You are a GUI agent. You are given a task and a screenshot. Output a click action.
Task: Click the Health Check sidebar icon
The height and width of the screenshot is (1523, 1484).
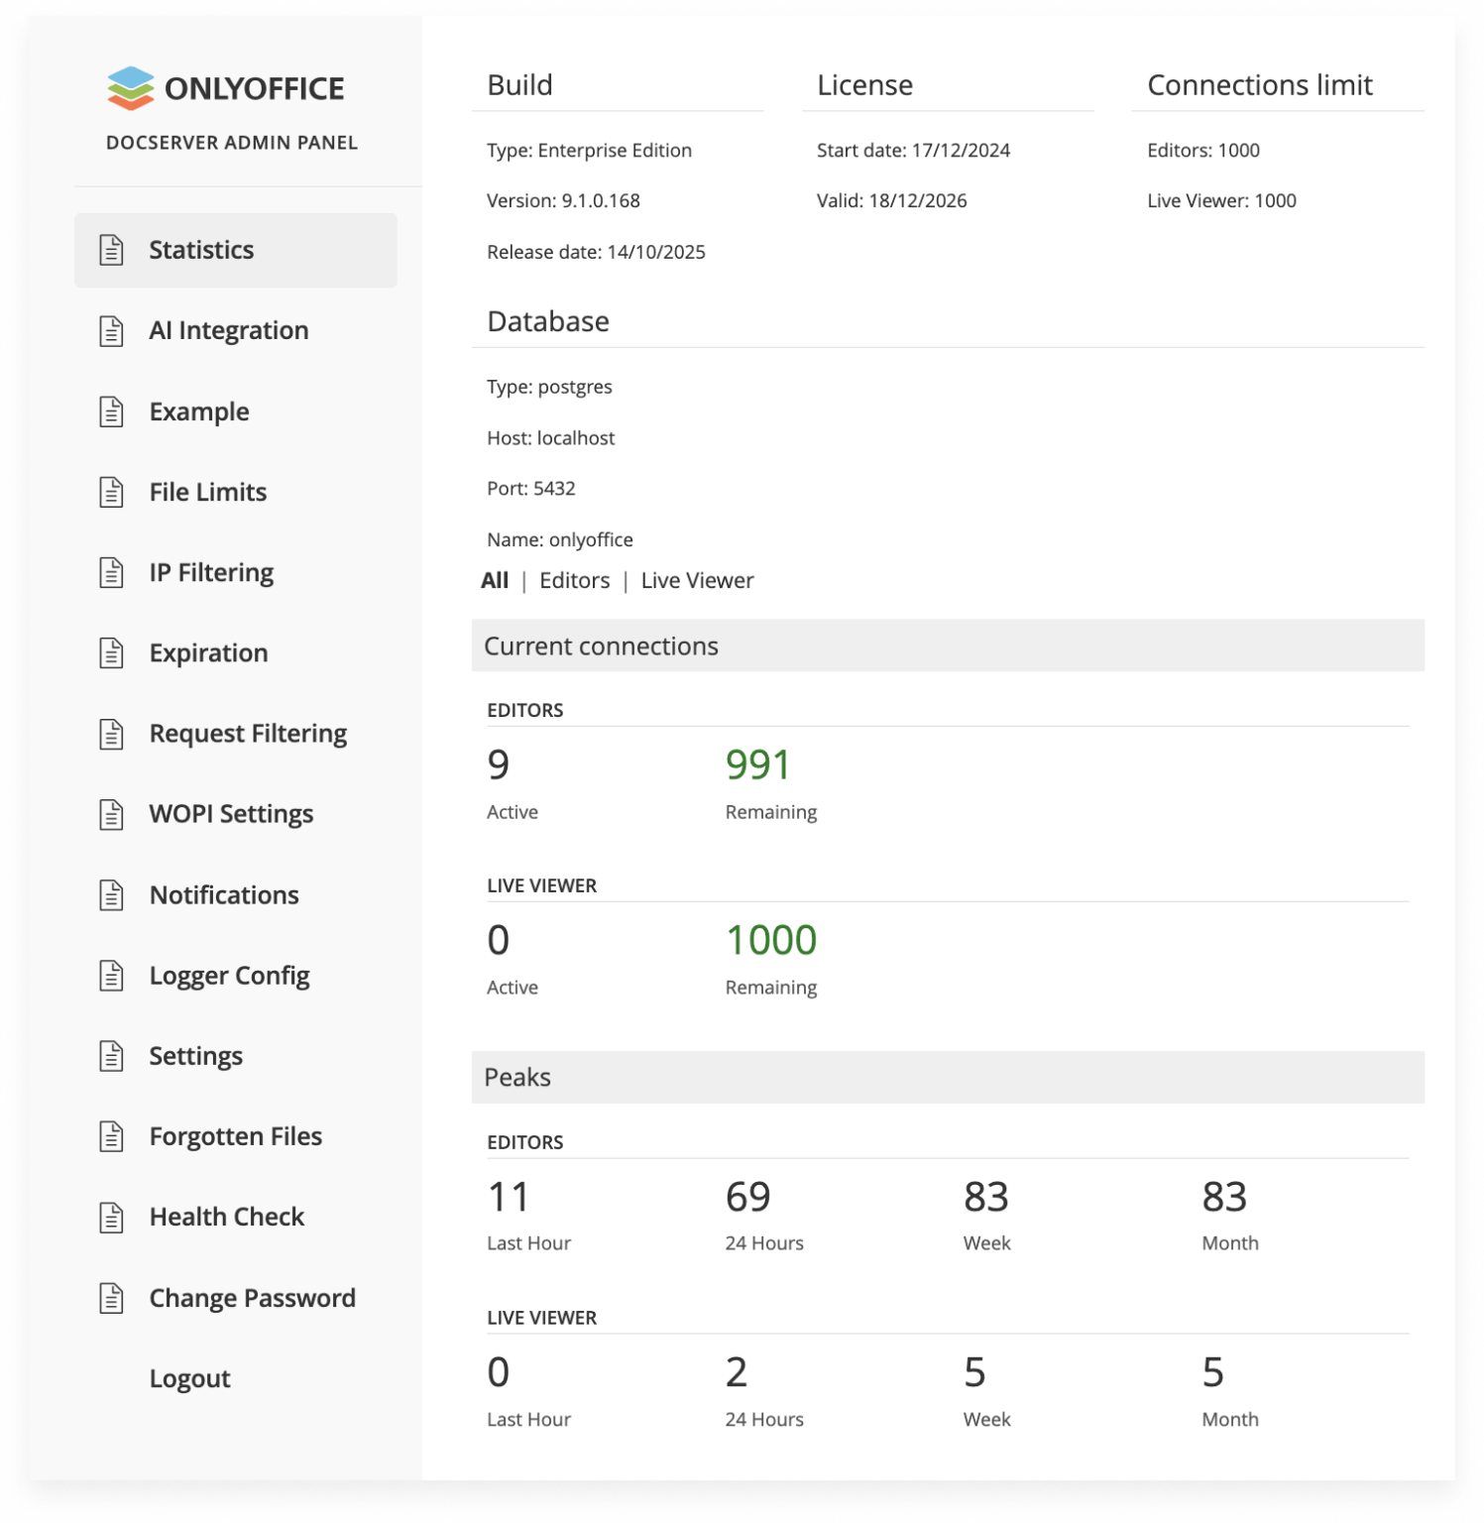110,1217
